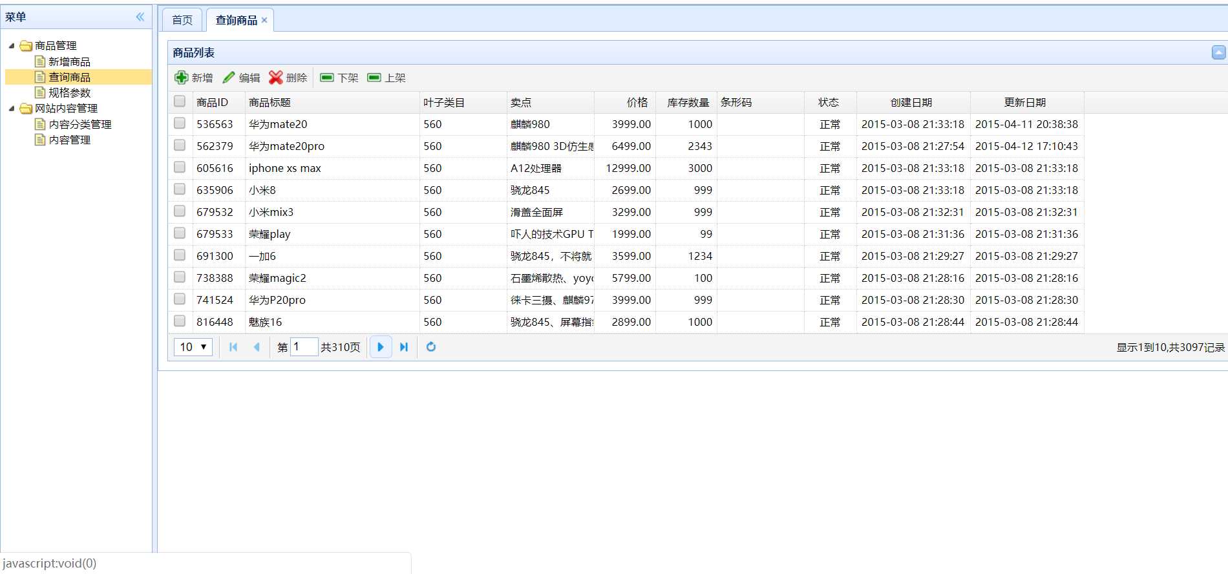The width and height of the screenshot is (1228, 574).
Task: Click the green plus 新增 icon
Action: [x=182, y=78]
